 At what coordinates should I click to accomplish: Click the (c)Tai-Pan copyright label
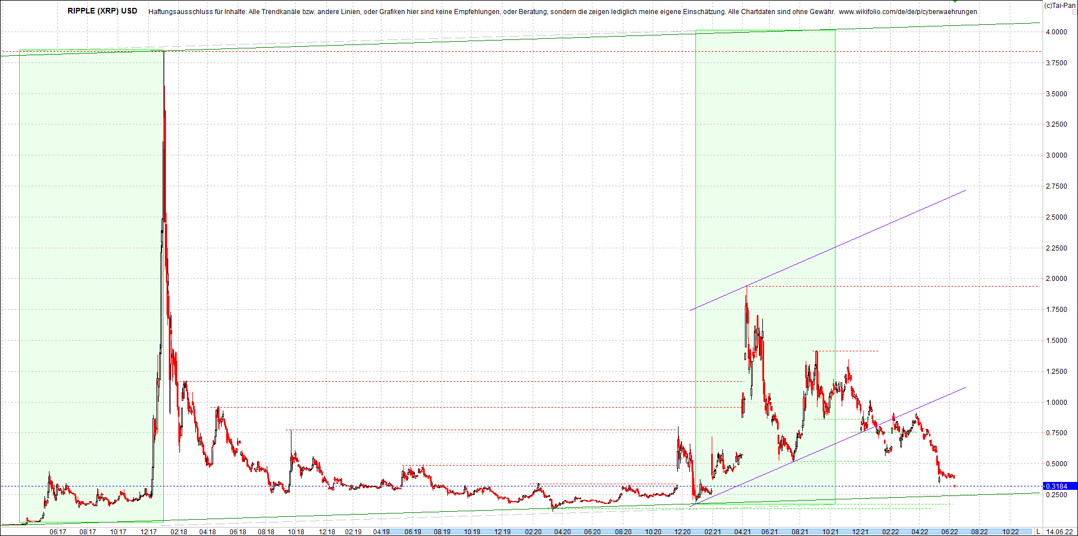point(1059,5)
